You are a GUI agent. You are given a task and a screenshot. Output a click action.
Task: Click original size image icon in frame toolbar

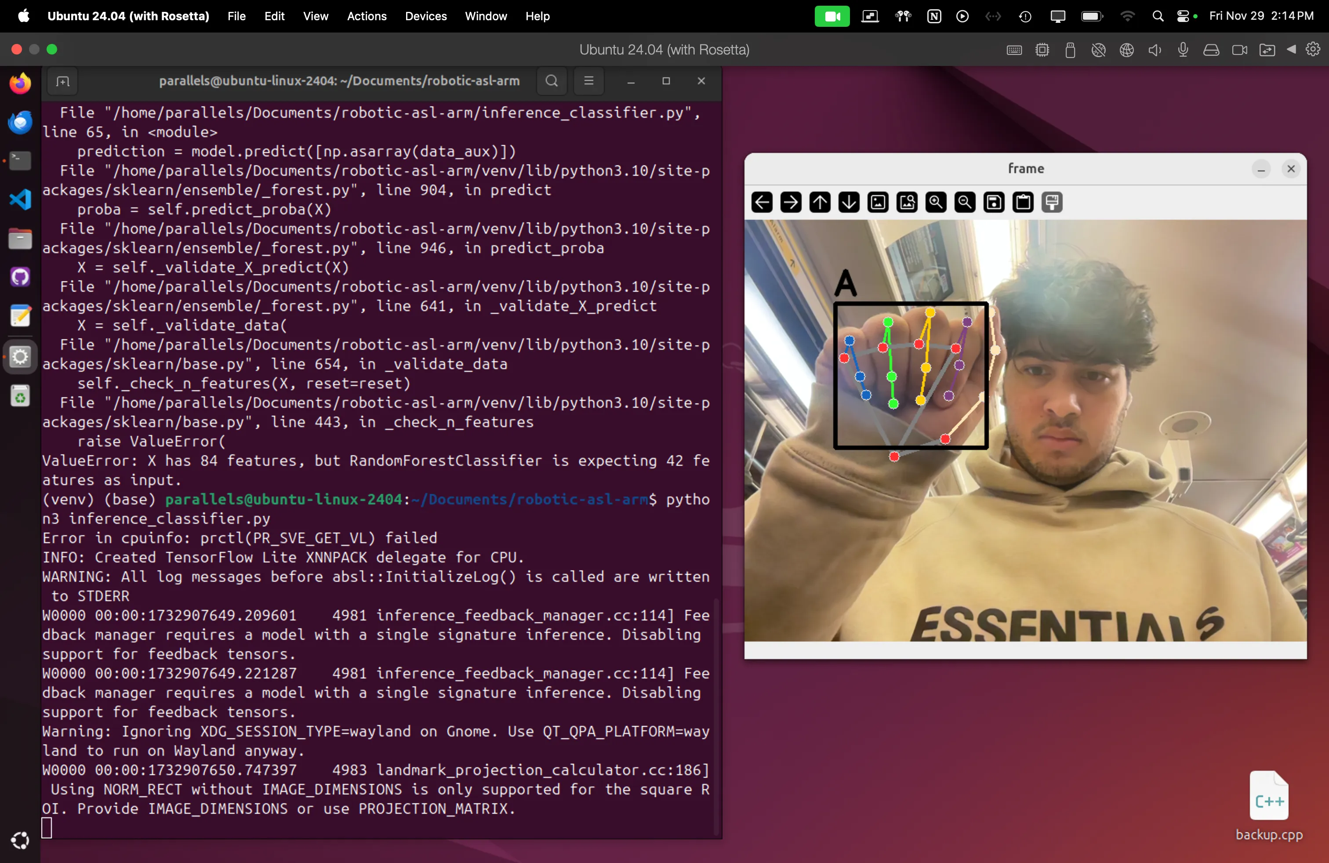(x=878, y=202)
